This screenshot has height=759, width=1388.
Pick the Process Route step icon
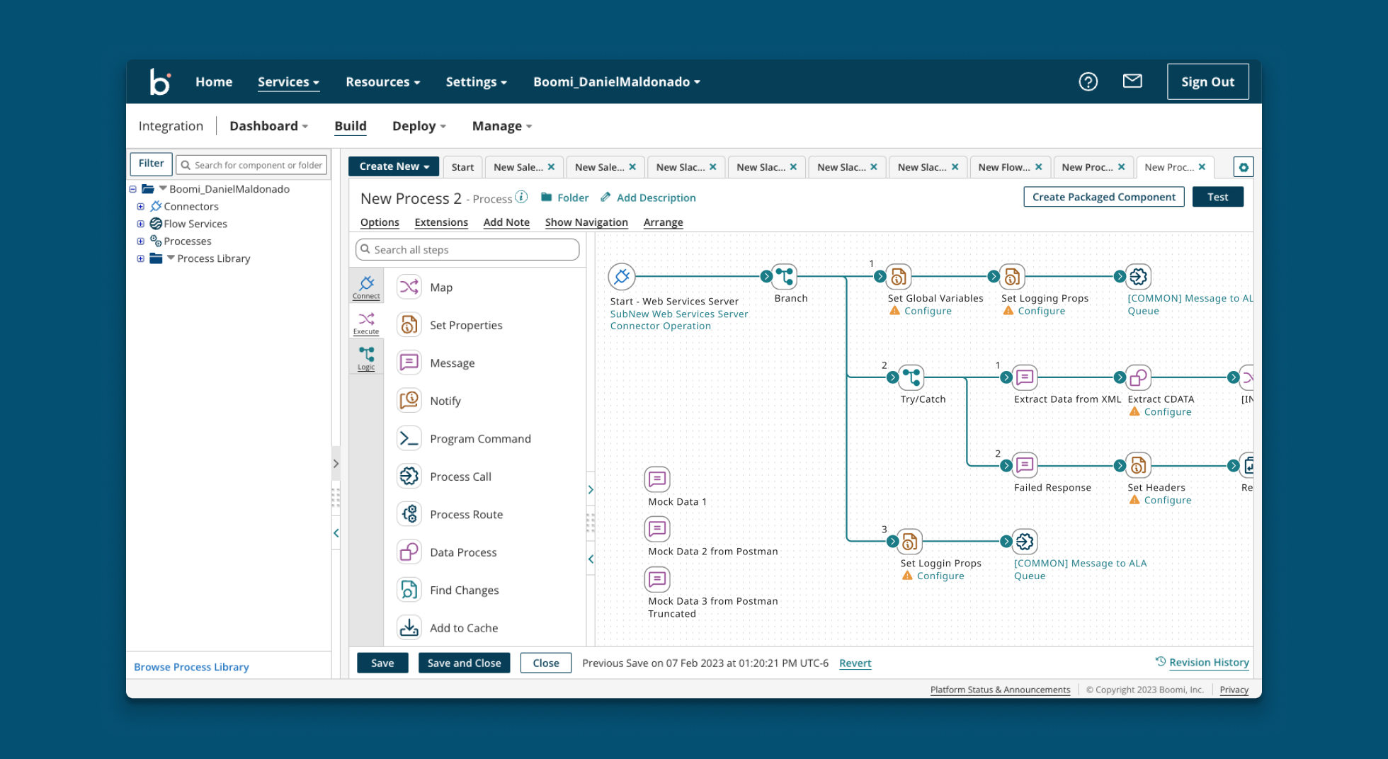[x=409, y=514]
